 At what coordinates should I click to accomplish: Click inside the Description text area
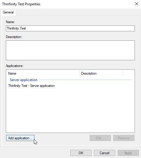(70, 50)
